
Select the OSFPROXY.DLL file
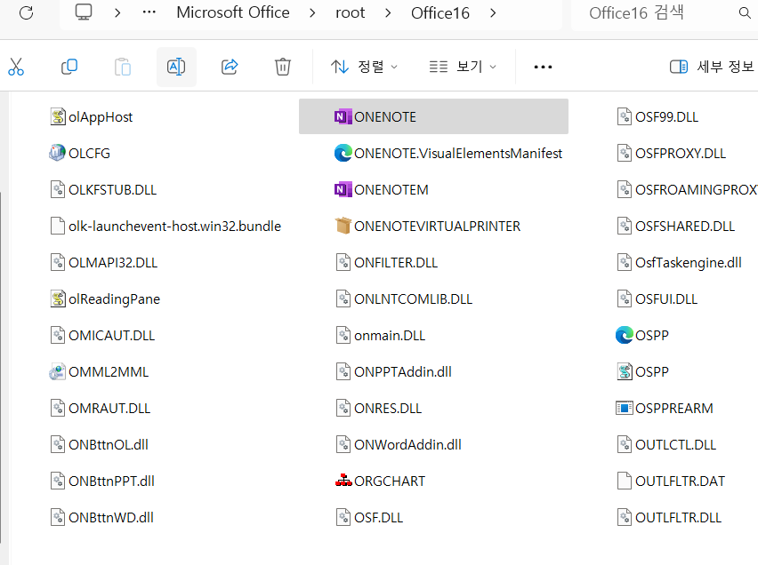672,153
